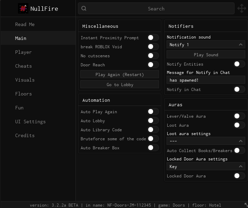Image resolution: width=248 pixels, height=208 pixels.
Task: Click the resize corner arrow icon
Action: point(246,205)
